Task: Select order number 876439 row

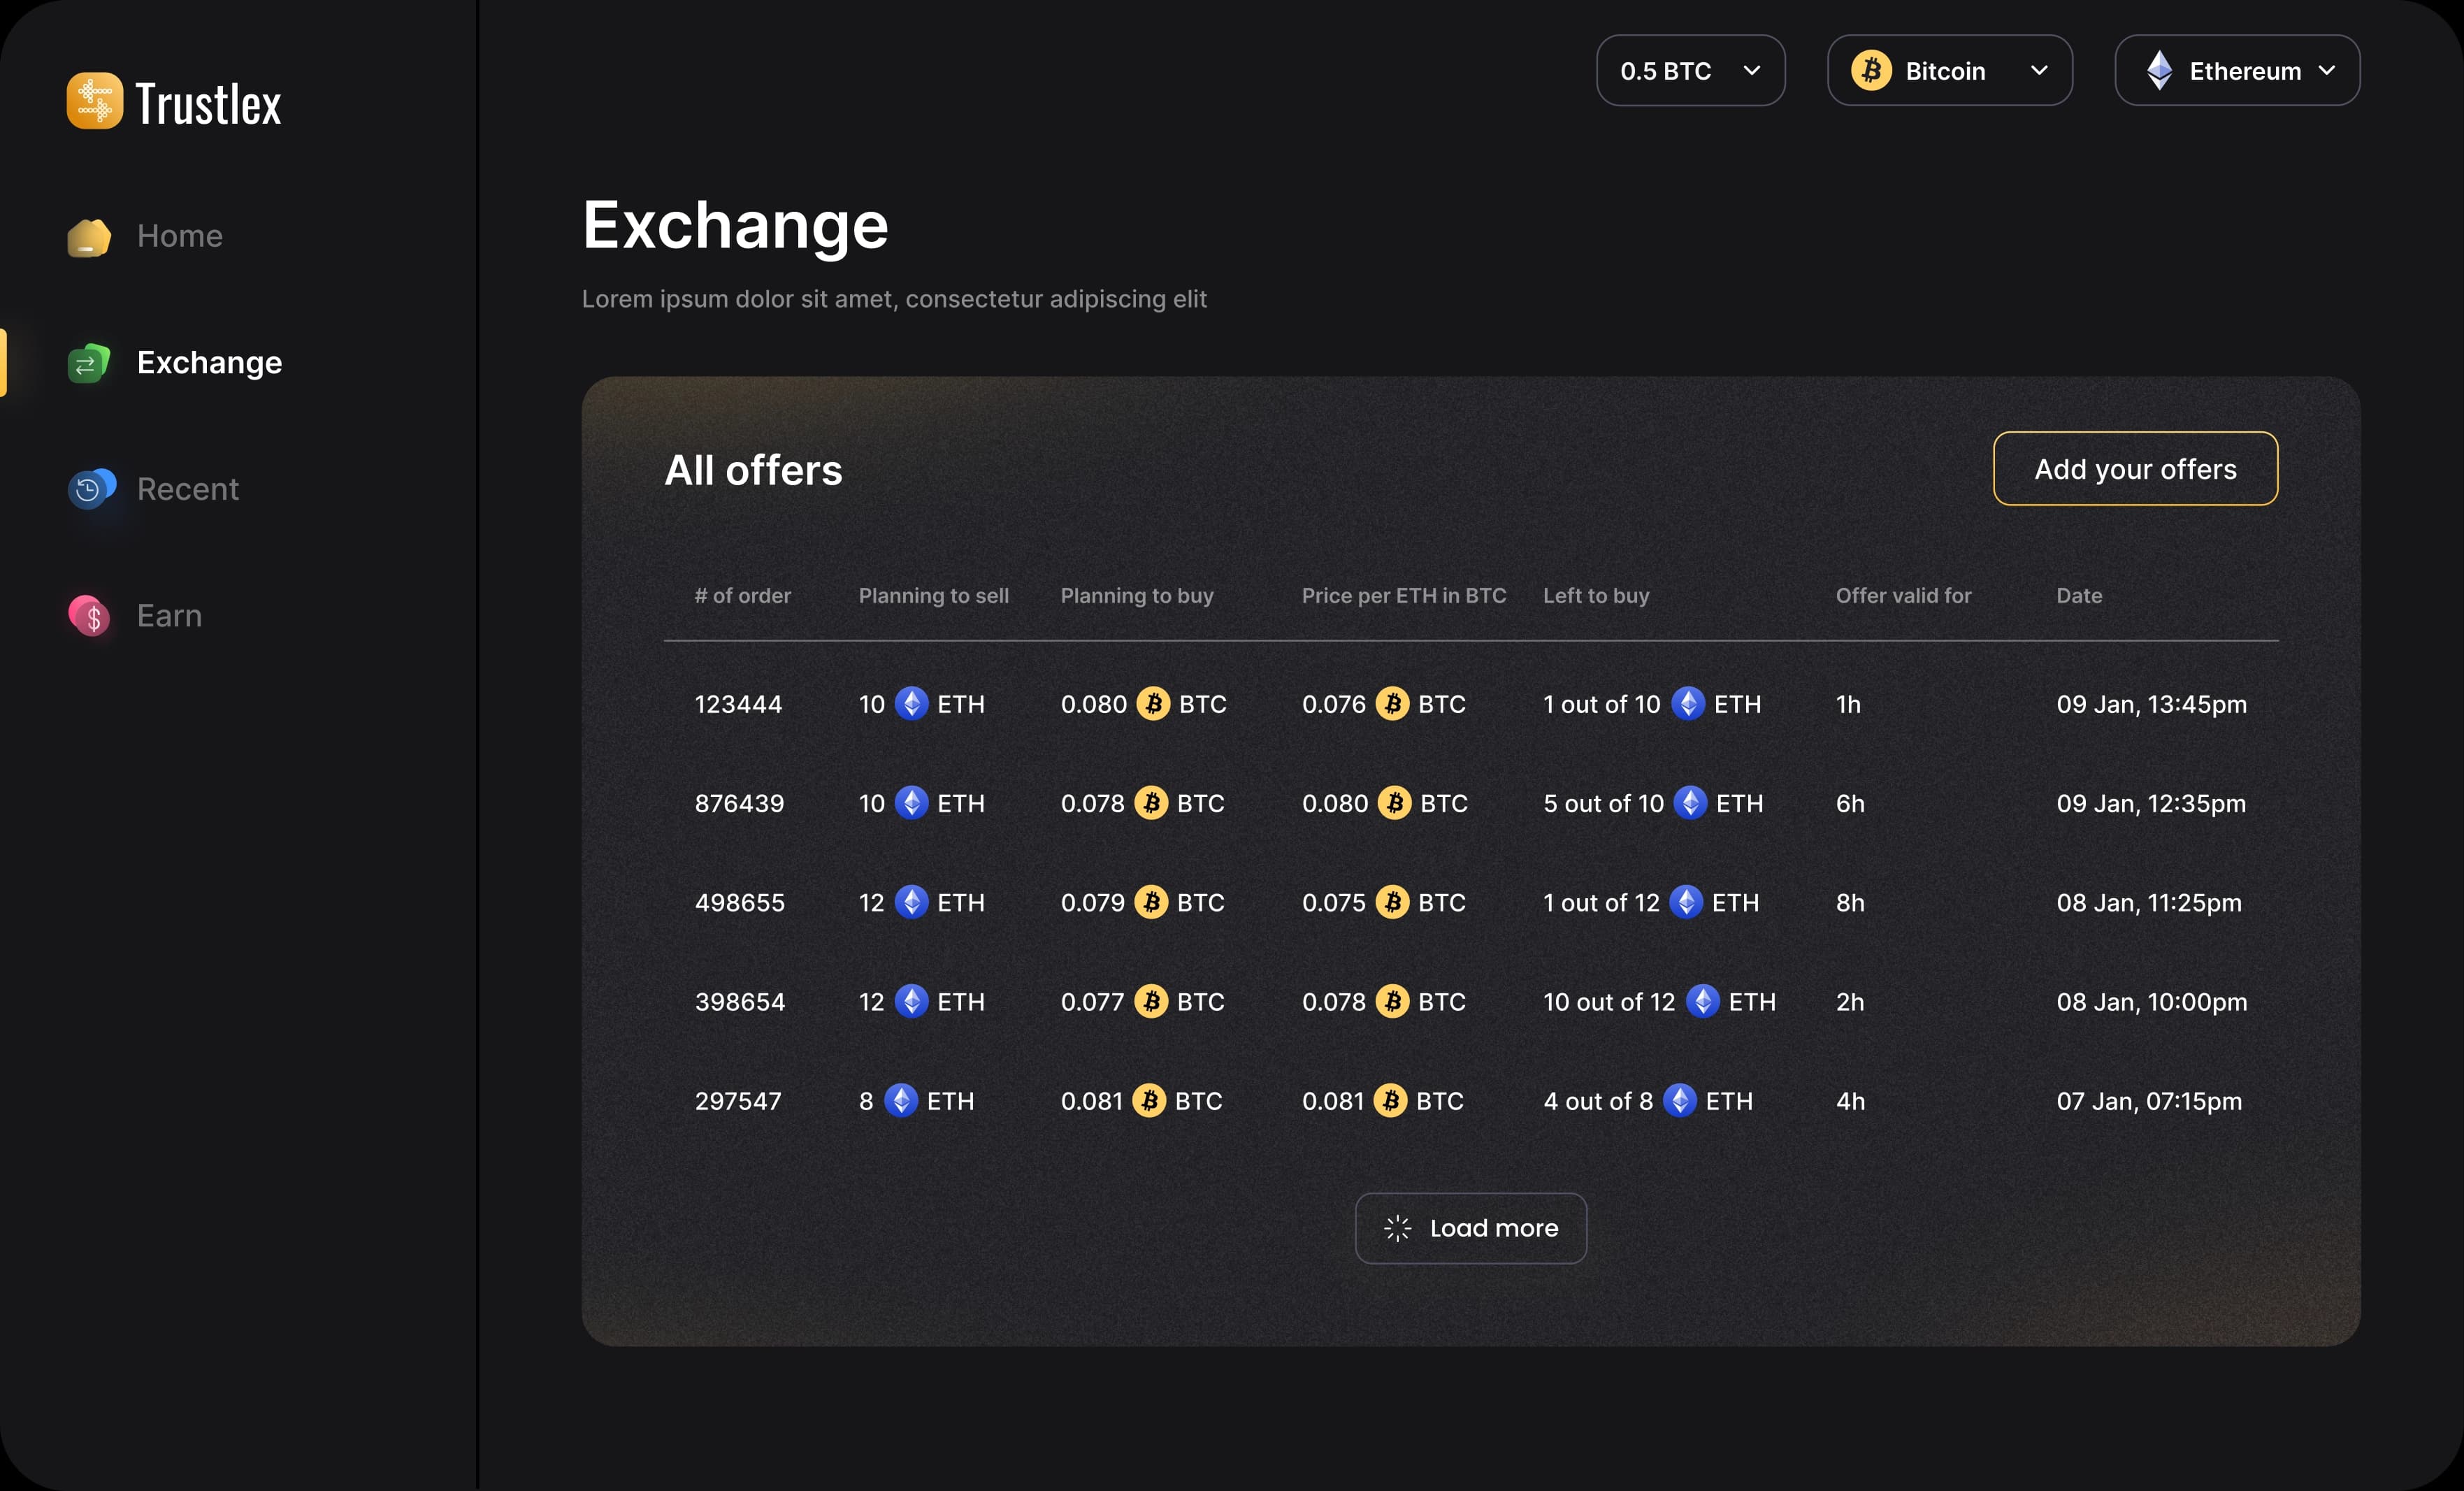Action: coord(739,804)
